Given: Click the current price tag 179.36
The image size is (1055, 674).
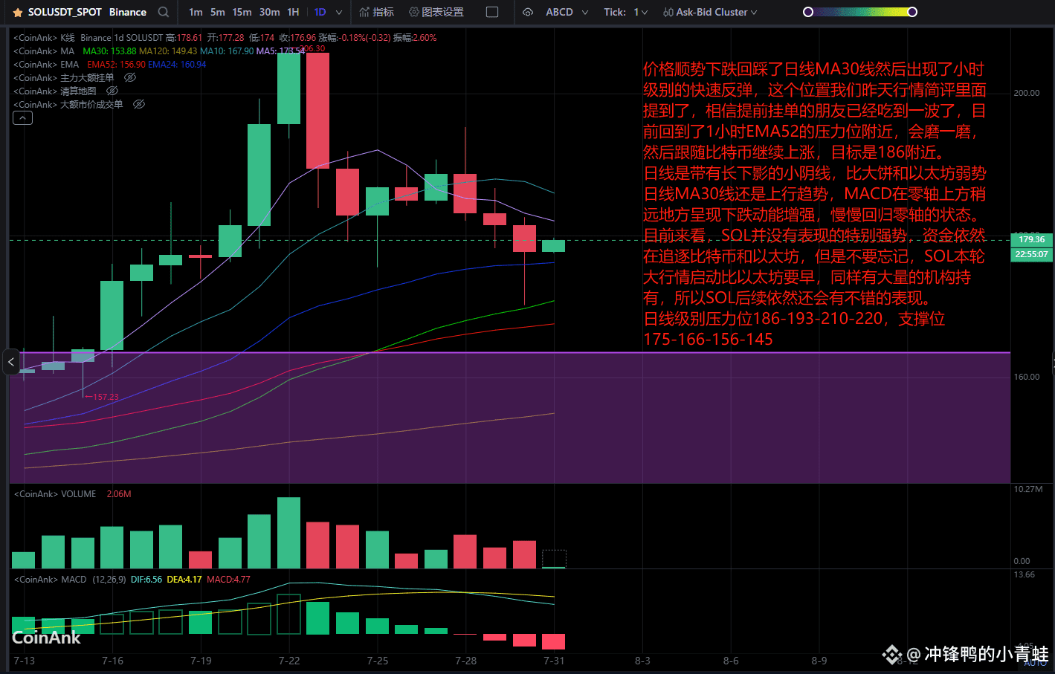Looking at the screenshot, I should (x=1031, y=239).
